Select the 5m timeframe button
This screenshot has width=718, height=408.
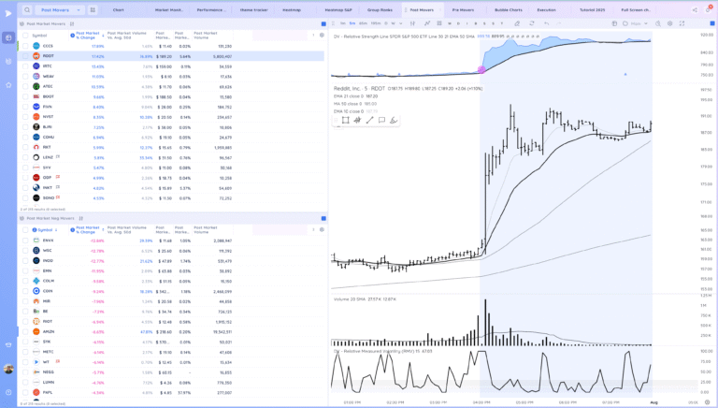pos(352,23)
